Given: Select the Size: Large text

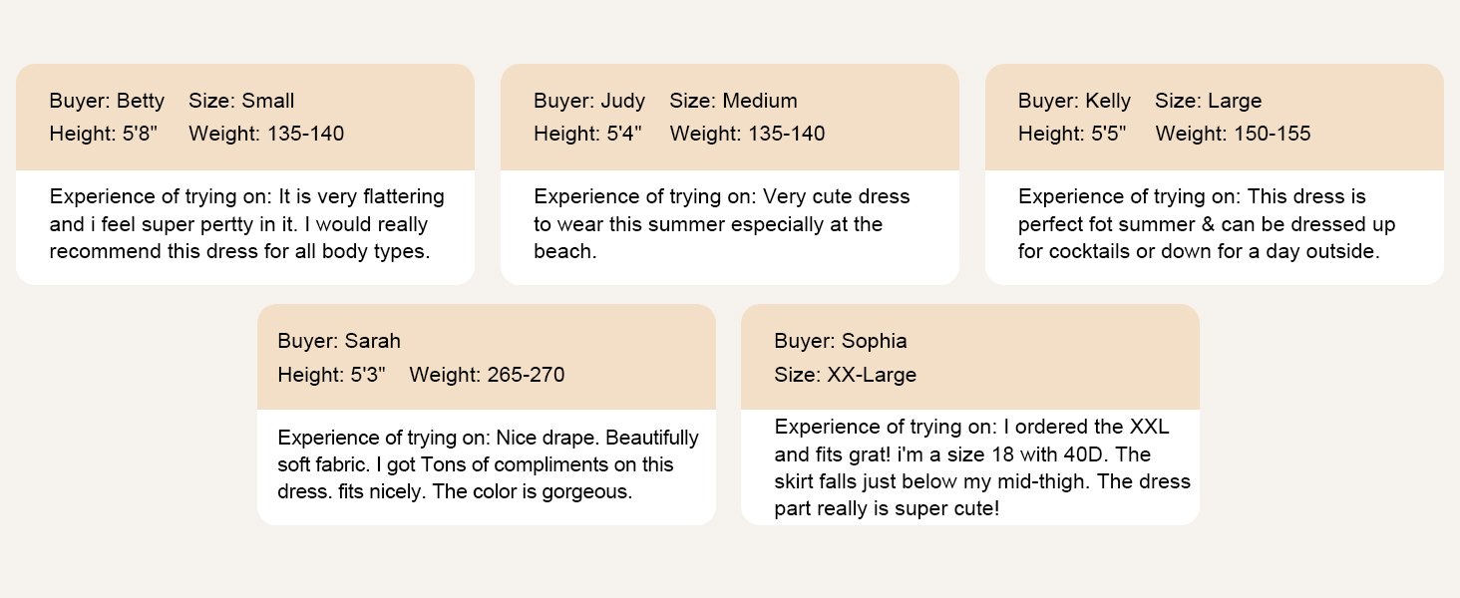Looking at the screenshot, I should click(x=1208, y=101).
